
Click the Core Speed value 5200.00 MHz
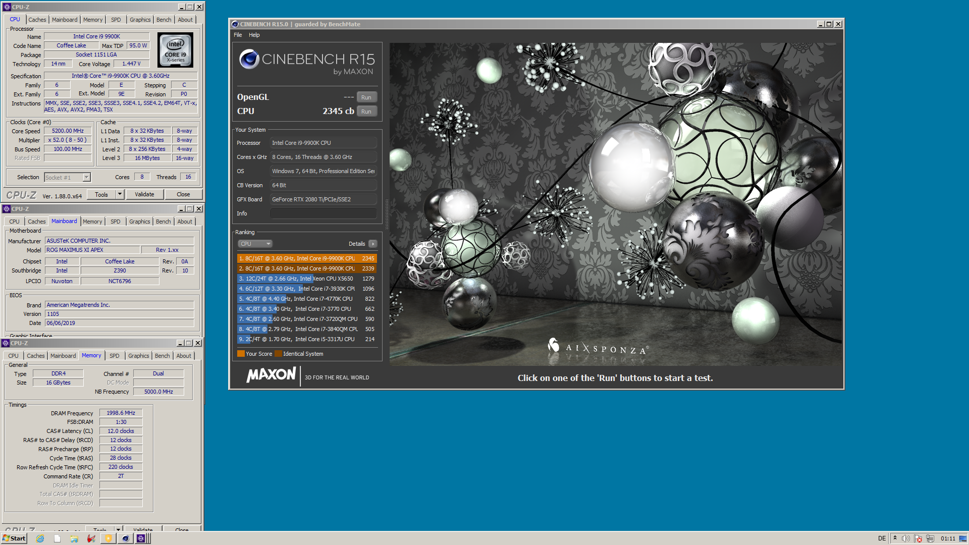coord(68,131)
